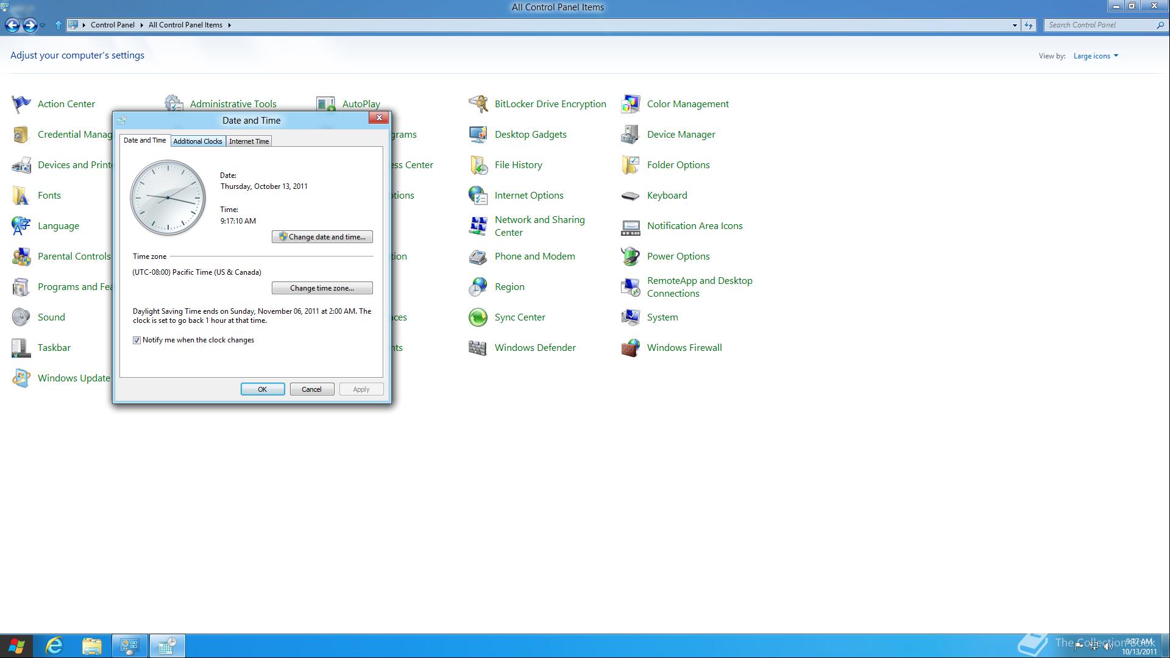Select the Date and Time taskbar button
Image resolution: width=1170 pixels, height=658 pixels.
(x=167, y=646)
